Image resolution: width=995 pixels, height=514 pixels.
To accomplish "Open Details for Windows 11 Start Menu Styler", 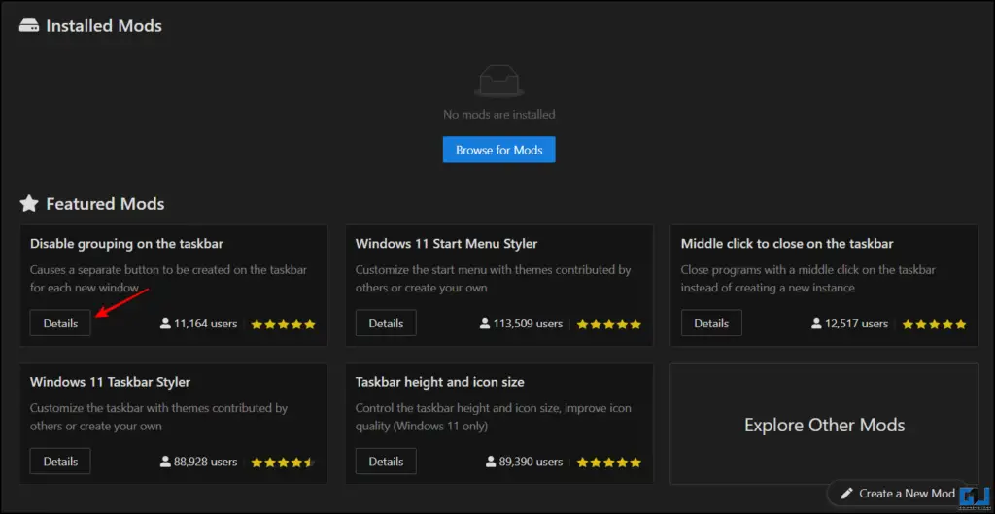I will point(386,323).
